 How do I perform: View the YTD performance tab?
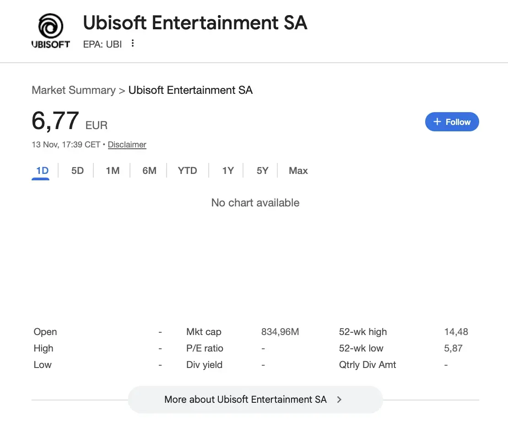pyautogui.click(x=187, y=170)
